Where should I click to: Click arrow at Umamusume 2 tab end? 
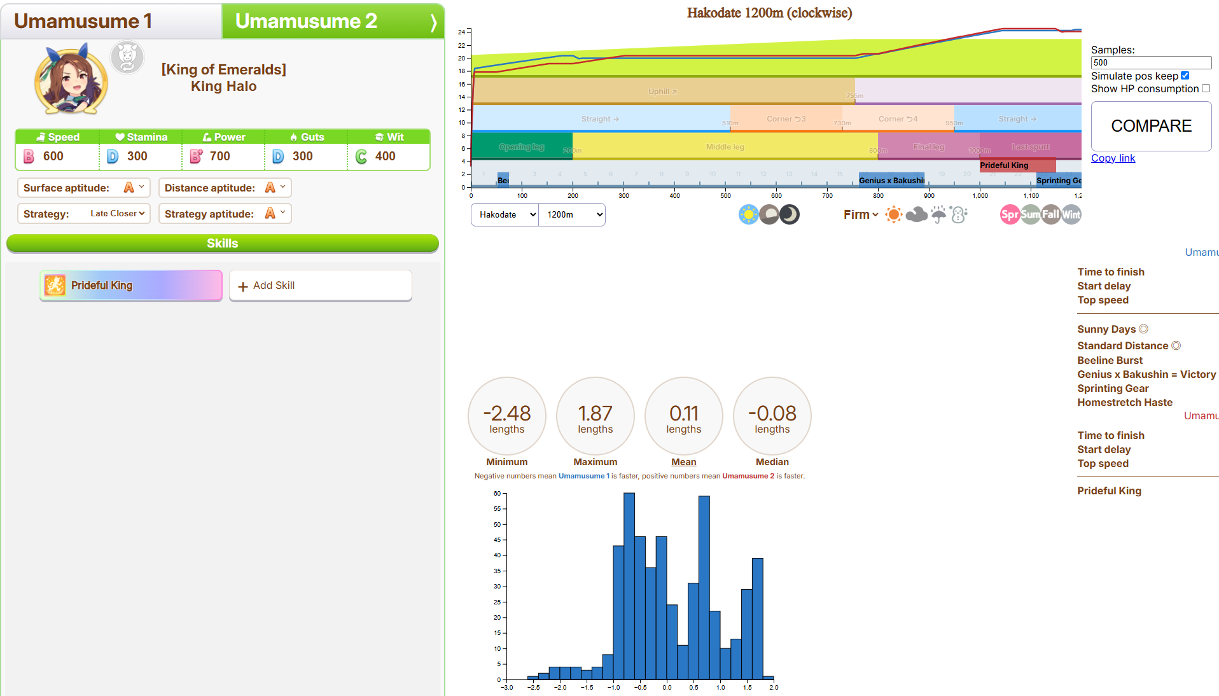pos(434,22)
